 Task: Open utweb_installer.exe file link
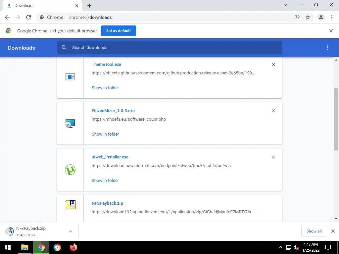(110, 157)
